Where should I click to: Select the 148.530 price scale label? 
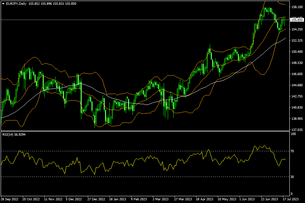[x=297, y=63]
